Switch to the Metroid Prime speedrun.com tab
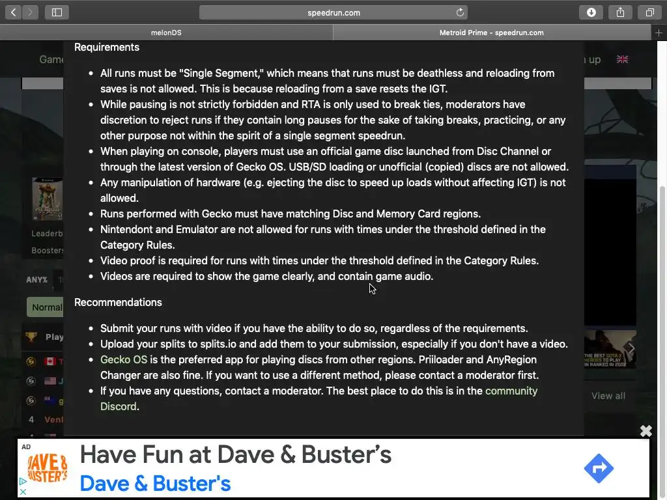This screenshot has height=500, width=667. (492, 33)
